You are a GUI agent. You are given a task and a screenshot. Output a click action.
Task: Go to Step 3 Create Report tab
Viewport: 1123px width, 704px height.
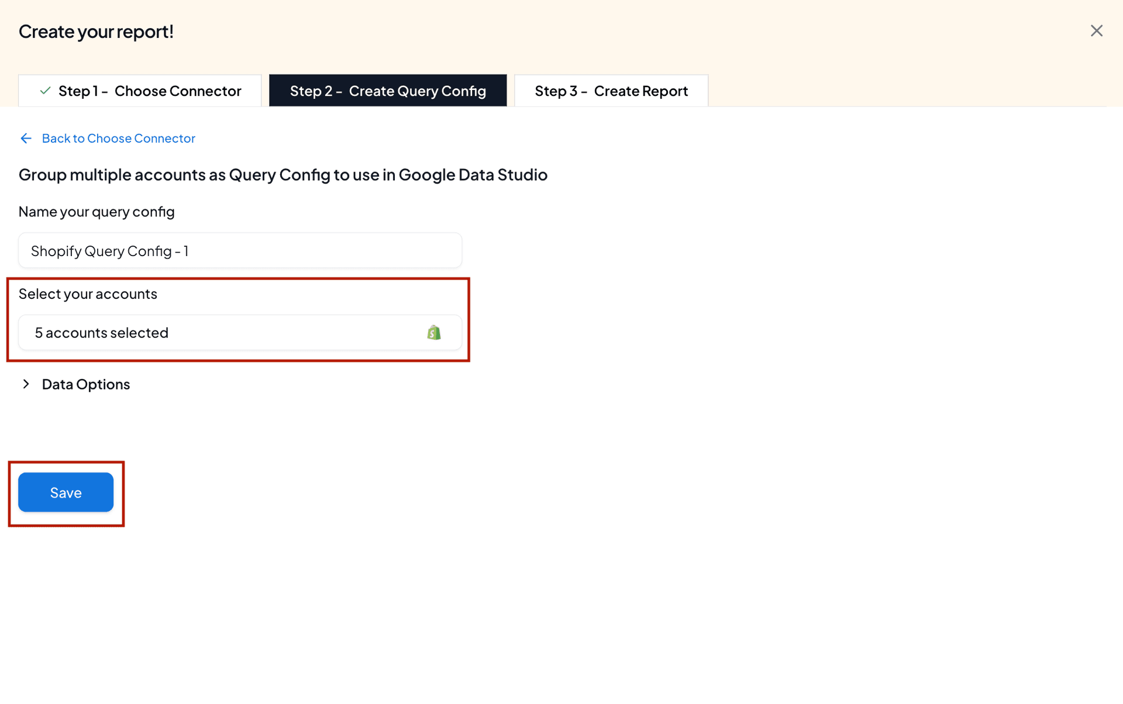pyautogui.click(x=611, y=91)
